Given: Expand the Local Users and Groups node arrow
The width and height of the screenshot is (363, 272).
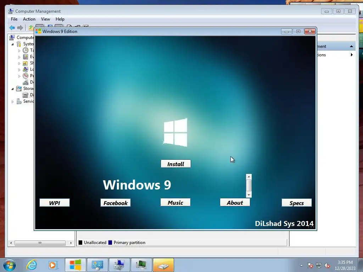Looking at the screenshot, I should coord(19,70).
